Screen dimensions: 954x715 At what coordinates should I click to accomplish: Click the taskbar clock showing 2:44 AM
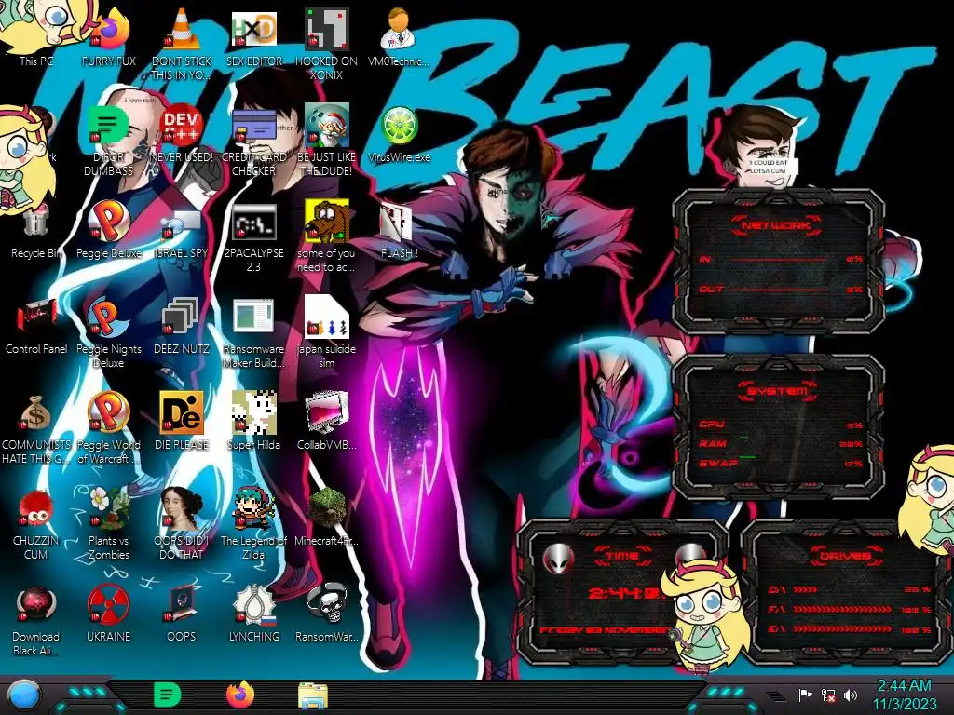905,695
